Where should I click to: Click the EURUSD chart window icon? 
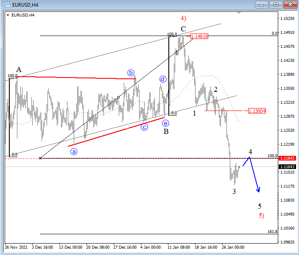point(7,5)
